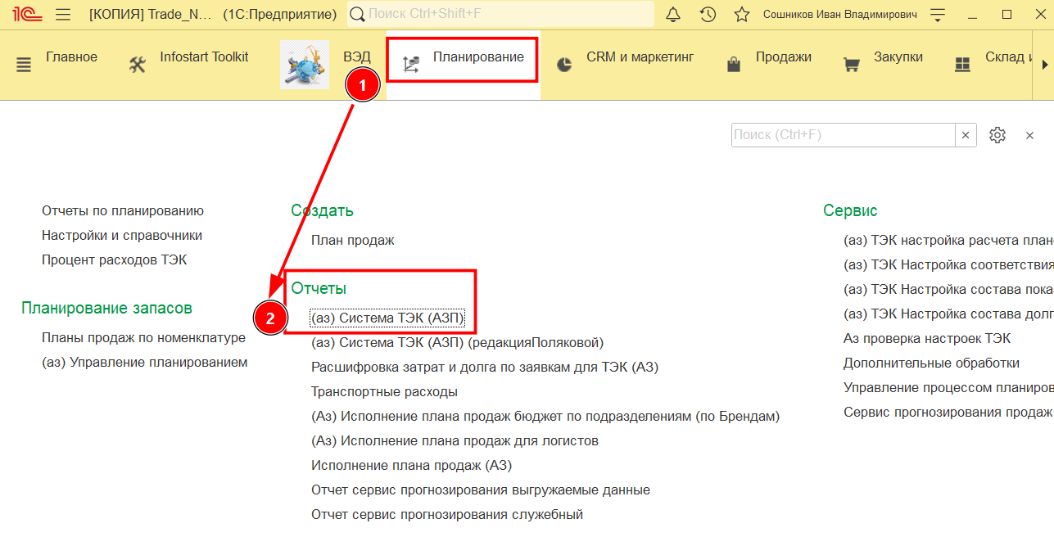Open Транспортные расходы report

pos(384,392)
